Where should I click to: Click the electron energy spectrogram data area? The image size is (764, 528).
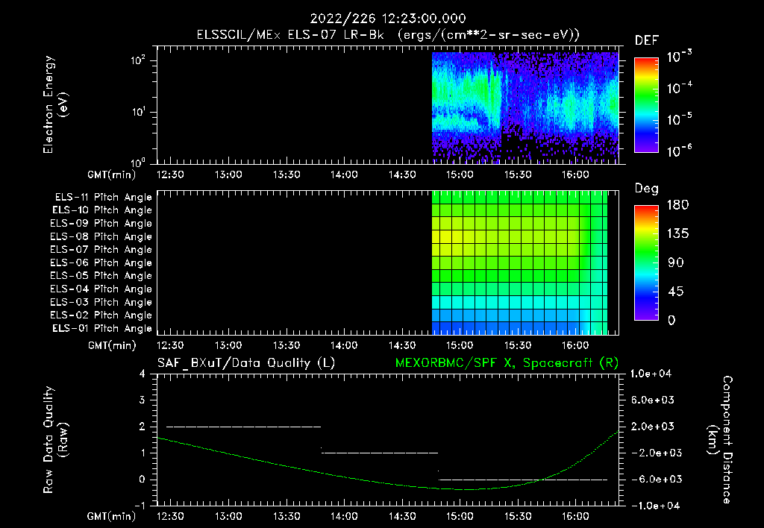point(525,107)
